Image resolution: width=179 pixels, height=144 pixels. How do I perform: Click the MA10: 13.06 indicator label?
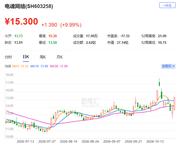[x=39, y=66]
